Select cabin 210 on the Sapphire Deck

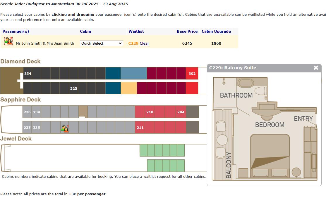coord(150,112)
